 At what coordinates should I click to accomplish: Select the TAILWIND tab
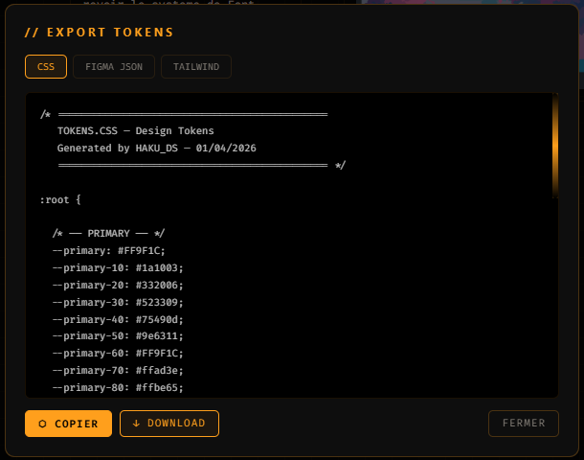pyautogui.click(x=195, y=66)
